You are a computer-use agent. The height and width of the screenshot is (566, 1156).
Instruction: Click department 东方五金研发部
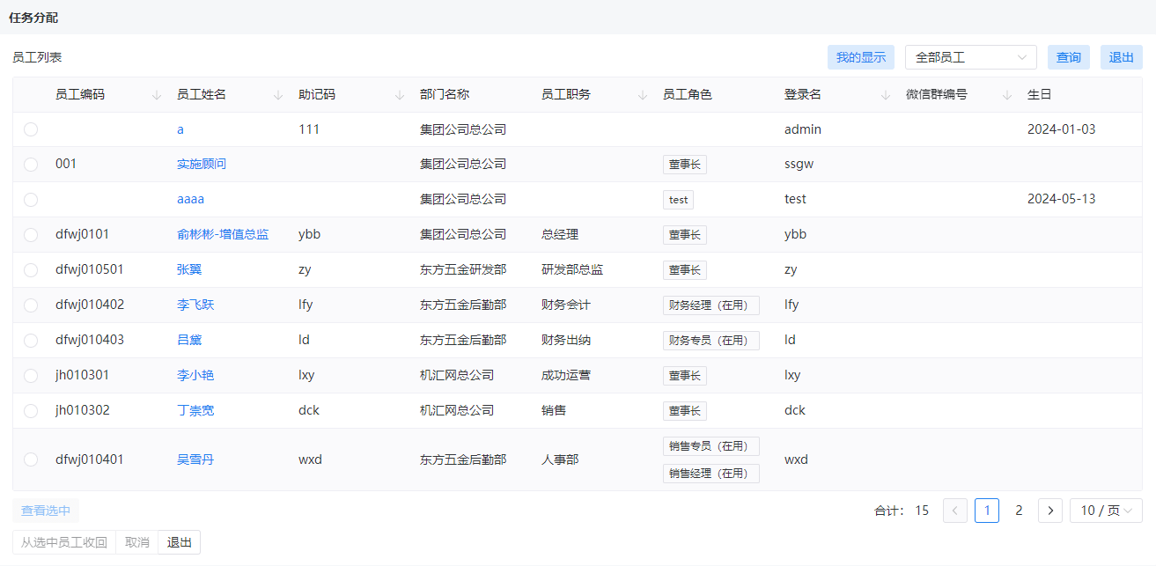click(463, 270)
